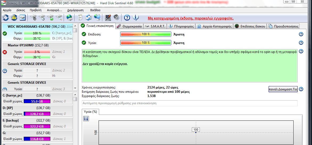Viewport: 312px width, 145px height.
Task: Click the globe with disk toolbar icon
Action: tap(70, 18)
